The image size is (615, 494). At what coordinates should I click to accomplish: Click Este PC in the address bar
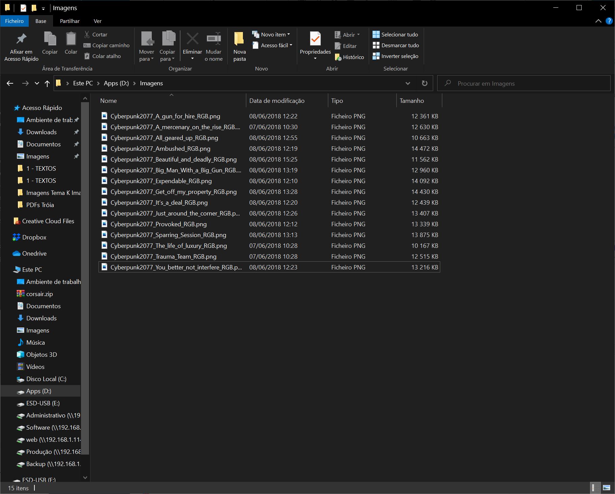click(x=83, y=83)
